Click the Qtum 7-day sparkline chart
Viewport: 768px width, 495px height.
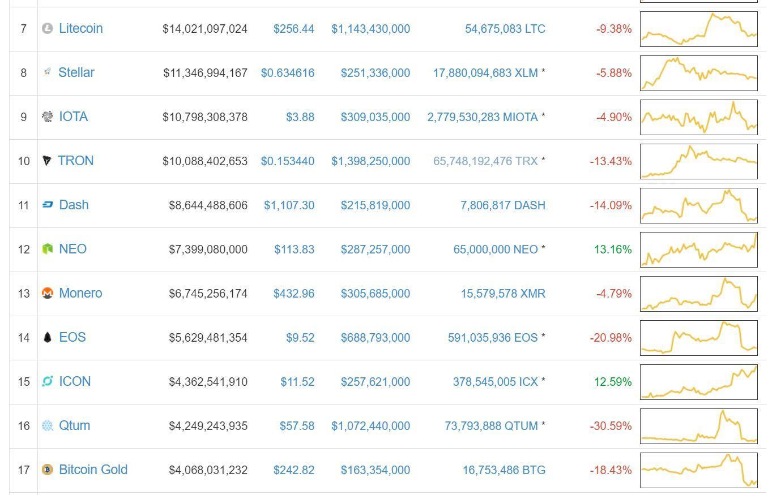point(699,425)
